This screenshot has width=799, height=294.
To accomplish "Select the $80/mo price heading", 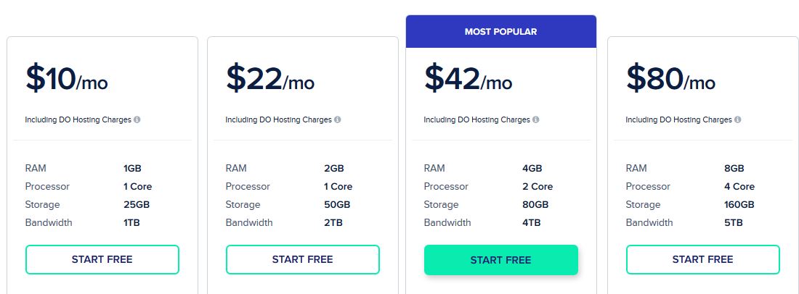I will 670,79.
